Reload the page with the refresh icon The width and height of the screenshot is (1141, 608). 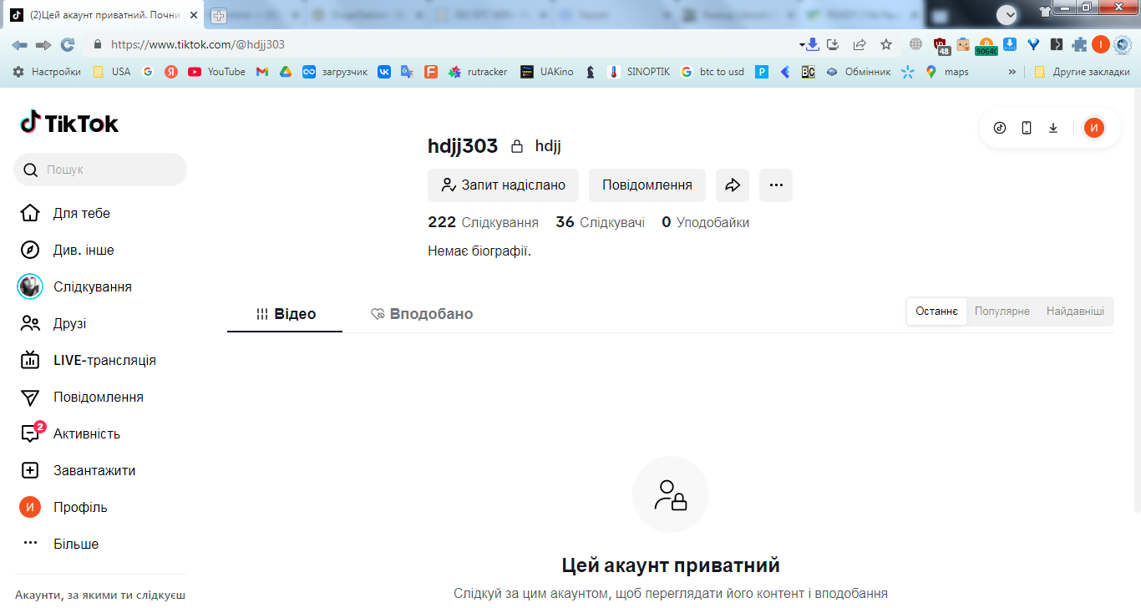68,44
